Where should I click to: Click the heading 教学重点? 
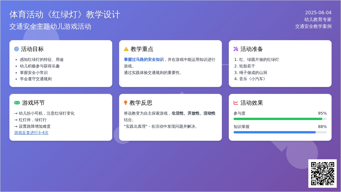(142, 49)
